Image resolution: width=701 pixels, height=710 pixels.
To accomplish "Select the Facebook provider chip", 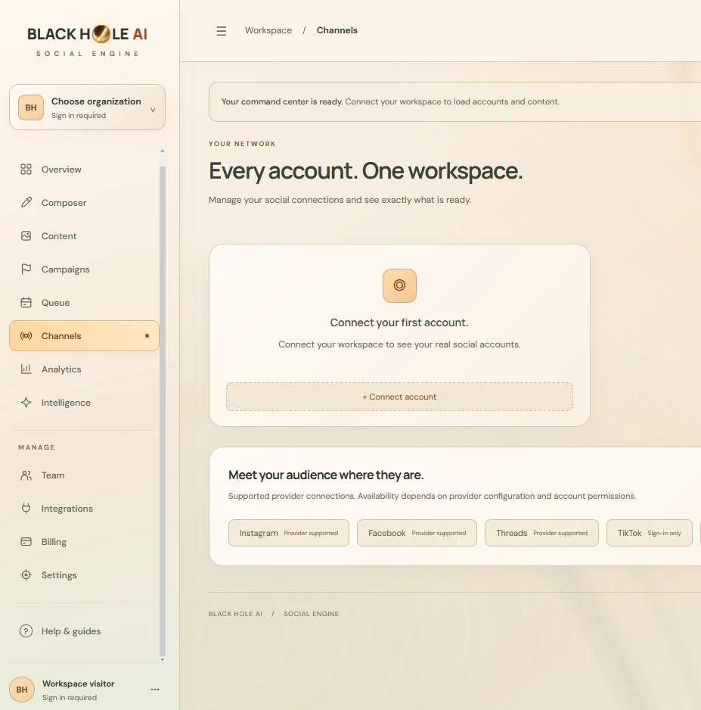I will tap(417, 533).
